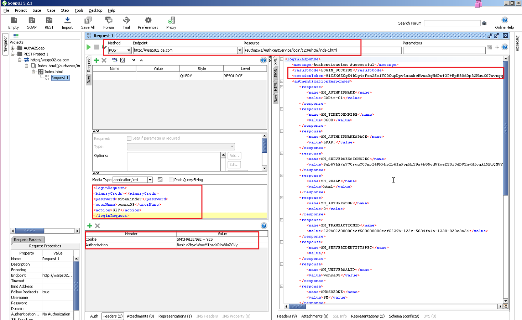The width and height of the screenshot is (522, 320).
Task: Switch to request Attachments (0) tab
Action: pos(140,316)
